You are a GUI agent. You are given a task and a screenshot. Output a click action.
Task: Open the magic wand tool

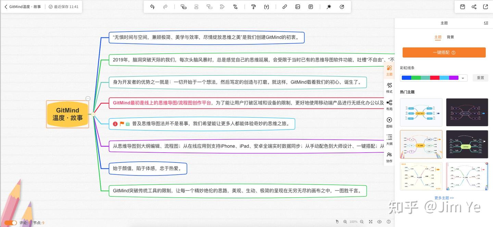329,7
